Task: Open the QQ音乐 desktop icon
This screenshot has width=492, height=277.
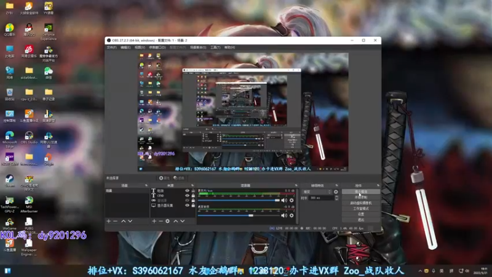Action: click(x=9, y=30)
